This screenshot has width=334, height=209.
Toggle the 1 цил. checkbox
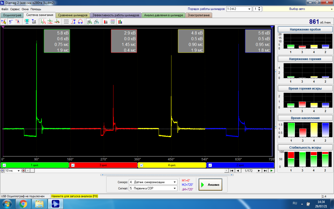click(4, 165)
